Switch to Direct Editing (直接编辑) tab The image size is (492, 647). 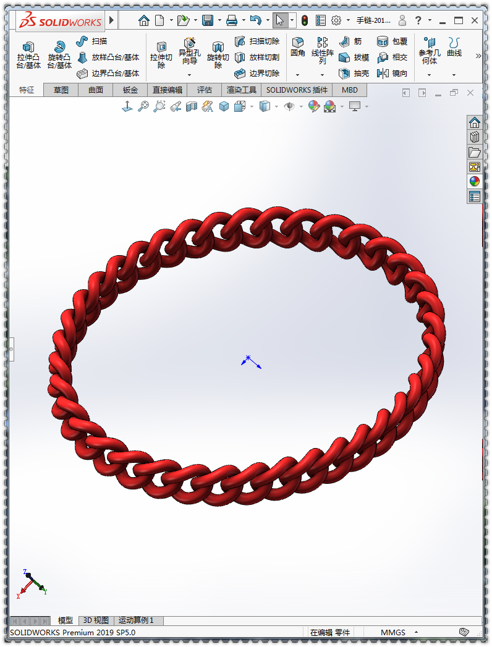click(x=168, y=90)
